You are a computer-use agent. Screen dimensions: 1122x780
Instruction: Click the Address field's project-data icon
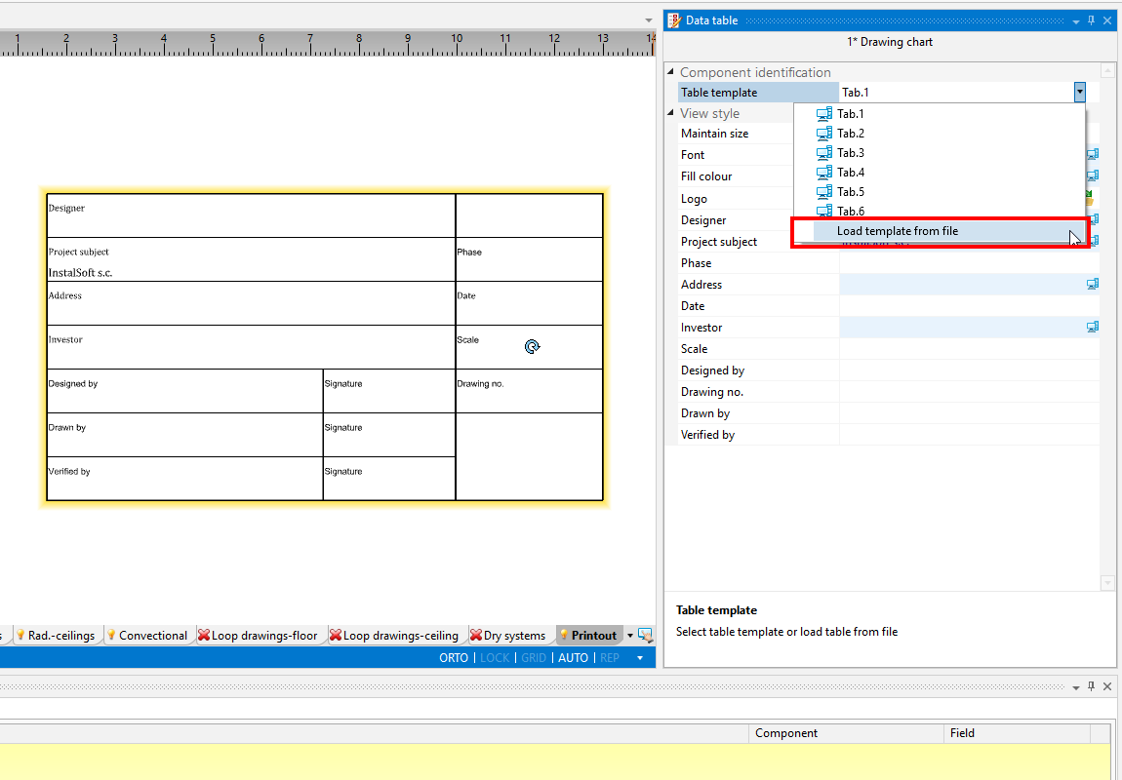(1093, 285)
